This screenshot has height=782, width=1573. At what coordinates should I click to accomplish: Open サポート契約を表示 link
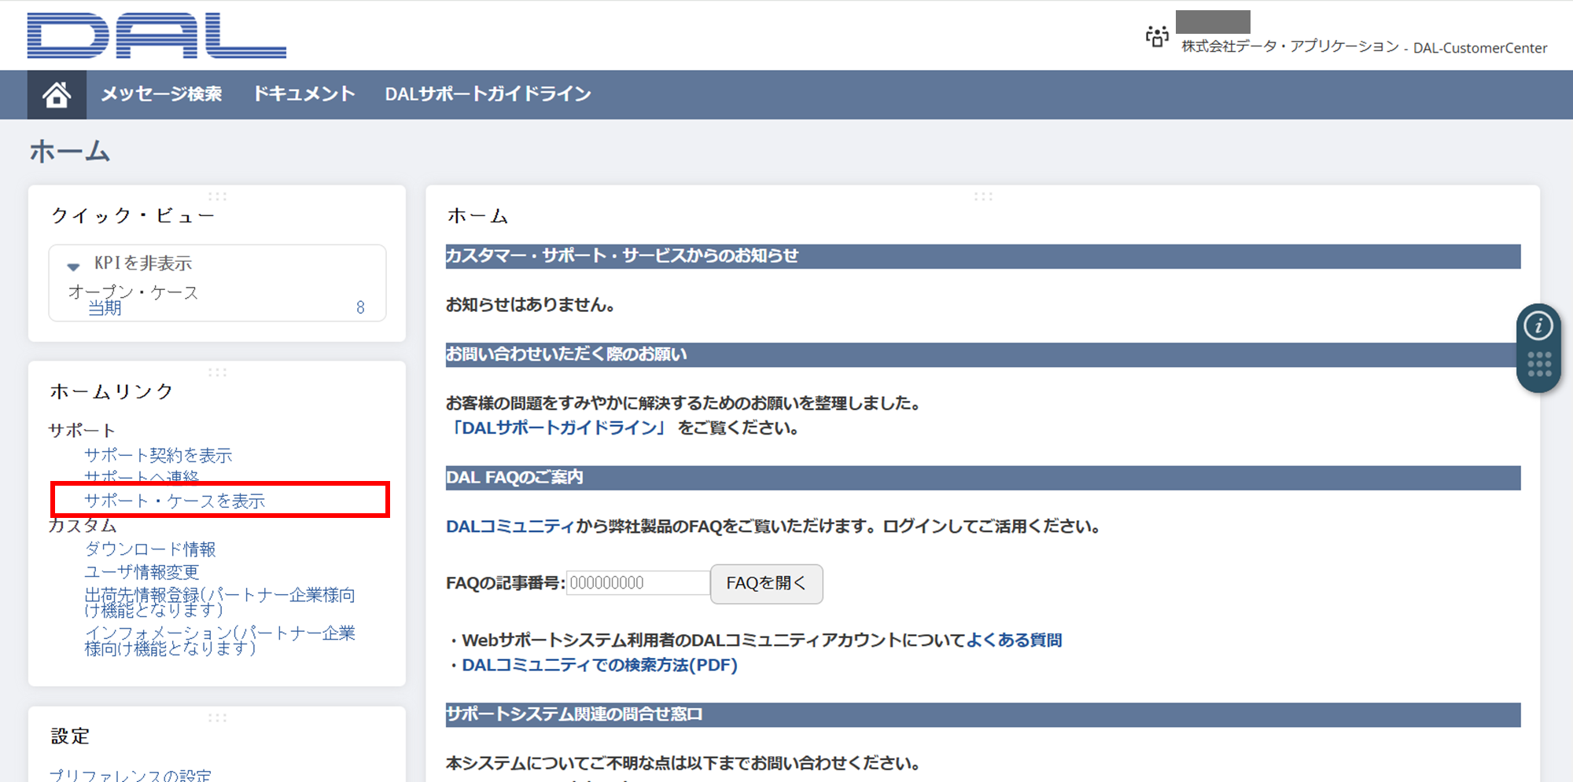[158, 455]
